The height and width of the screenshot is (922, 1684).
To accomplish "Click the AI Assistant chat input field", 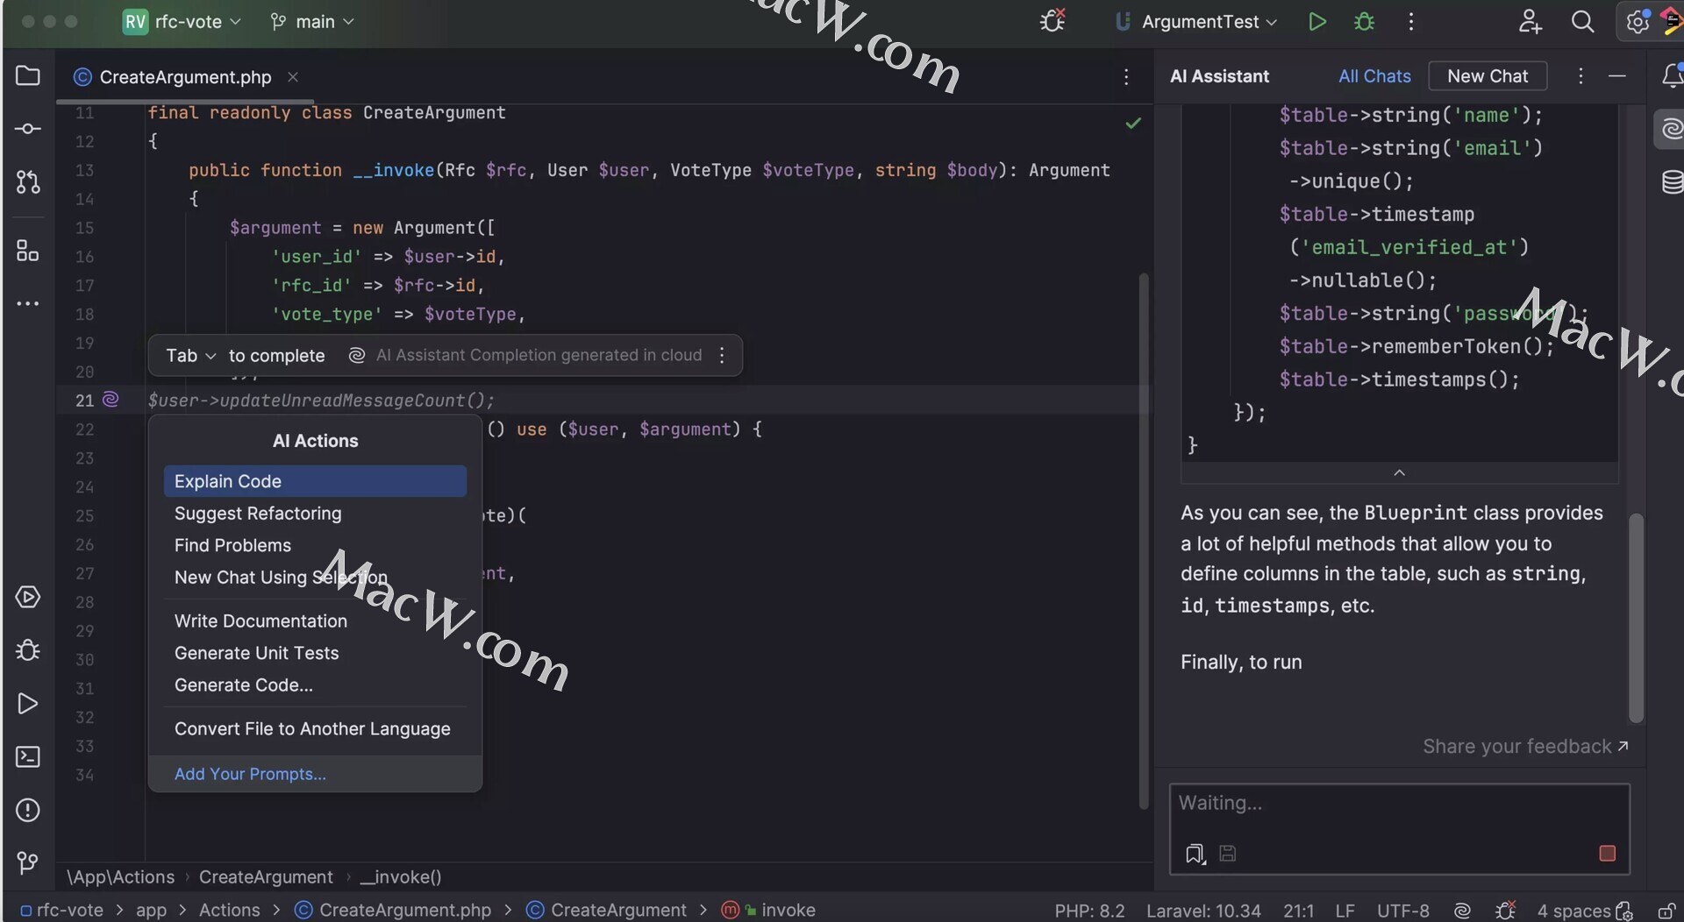I will [1398, 804].
